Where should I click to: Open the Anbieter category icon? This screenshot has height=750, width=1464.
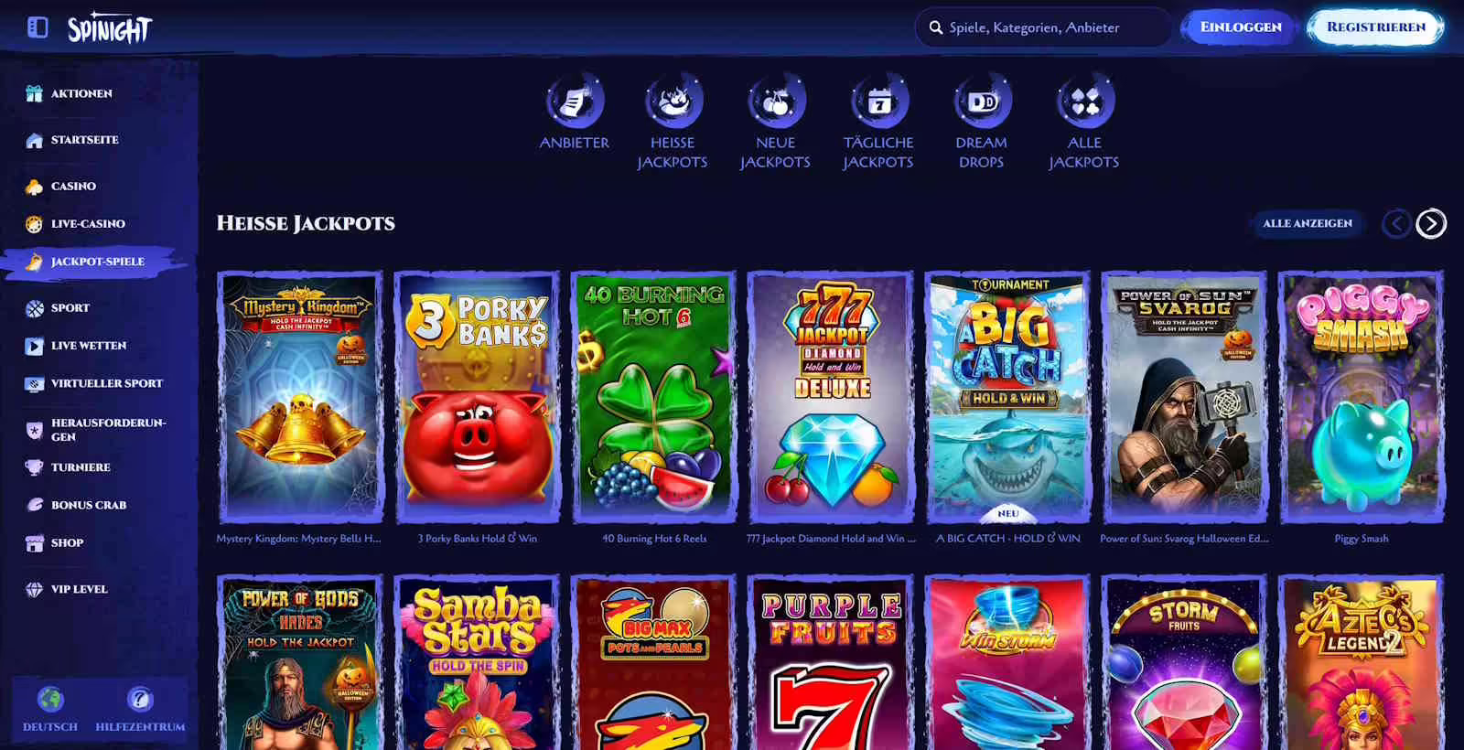[x=575, y=101]
